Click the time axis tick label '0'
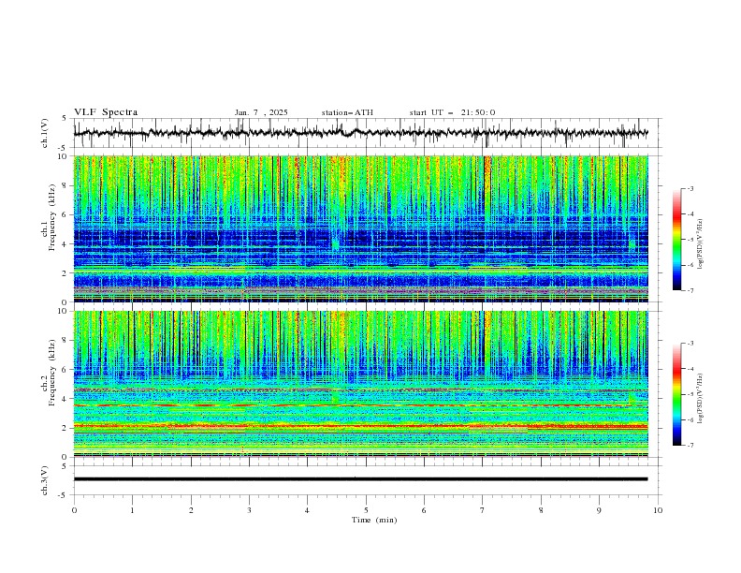The height and width of the screenshot is (573, 741). pyautogui.click(x=74, y=510)
